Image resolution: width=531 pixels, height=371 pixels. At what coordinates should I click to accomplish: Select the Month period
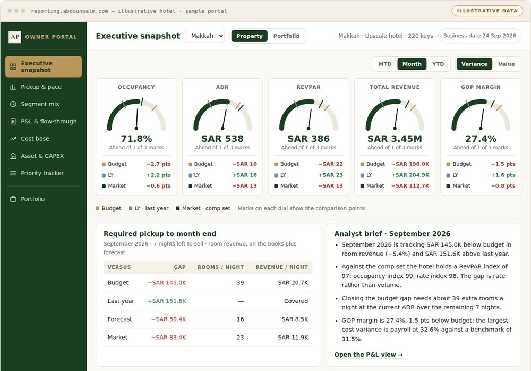pos(412,64)
